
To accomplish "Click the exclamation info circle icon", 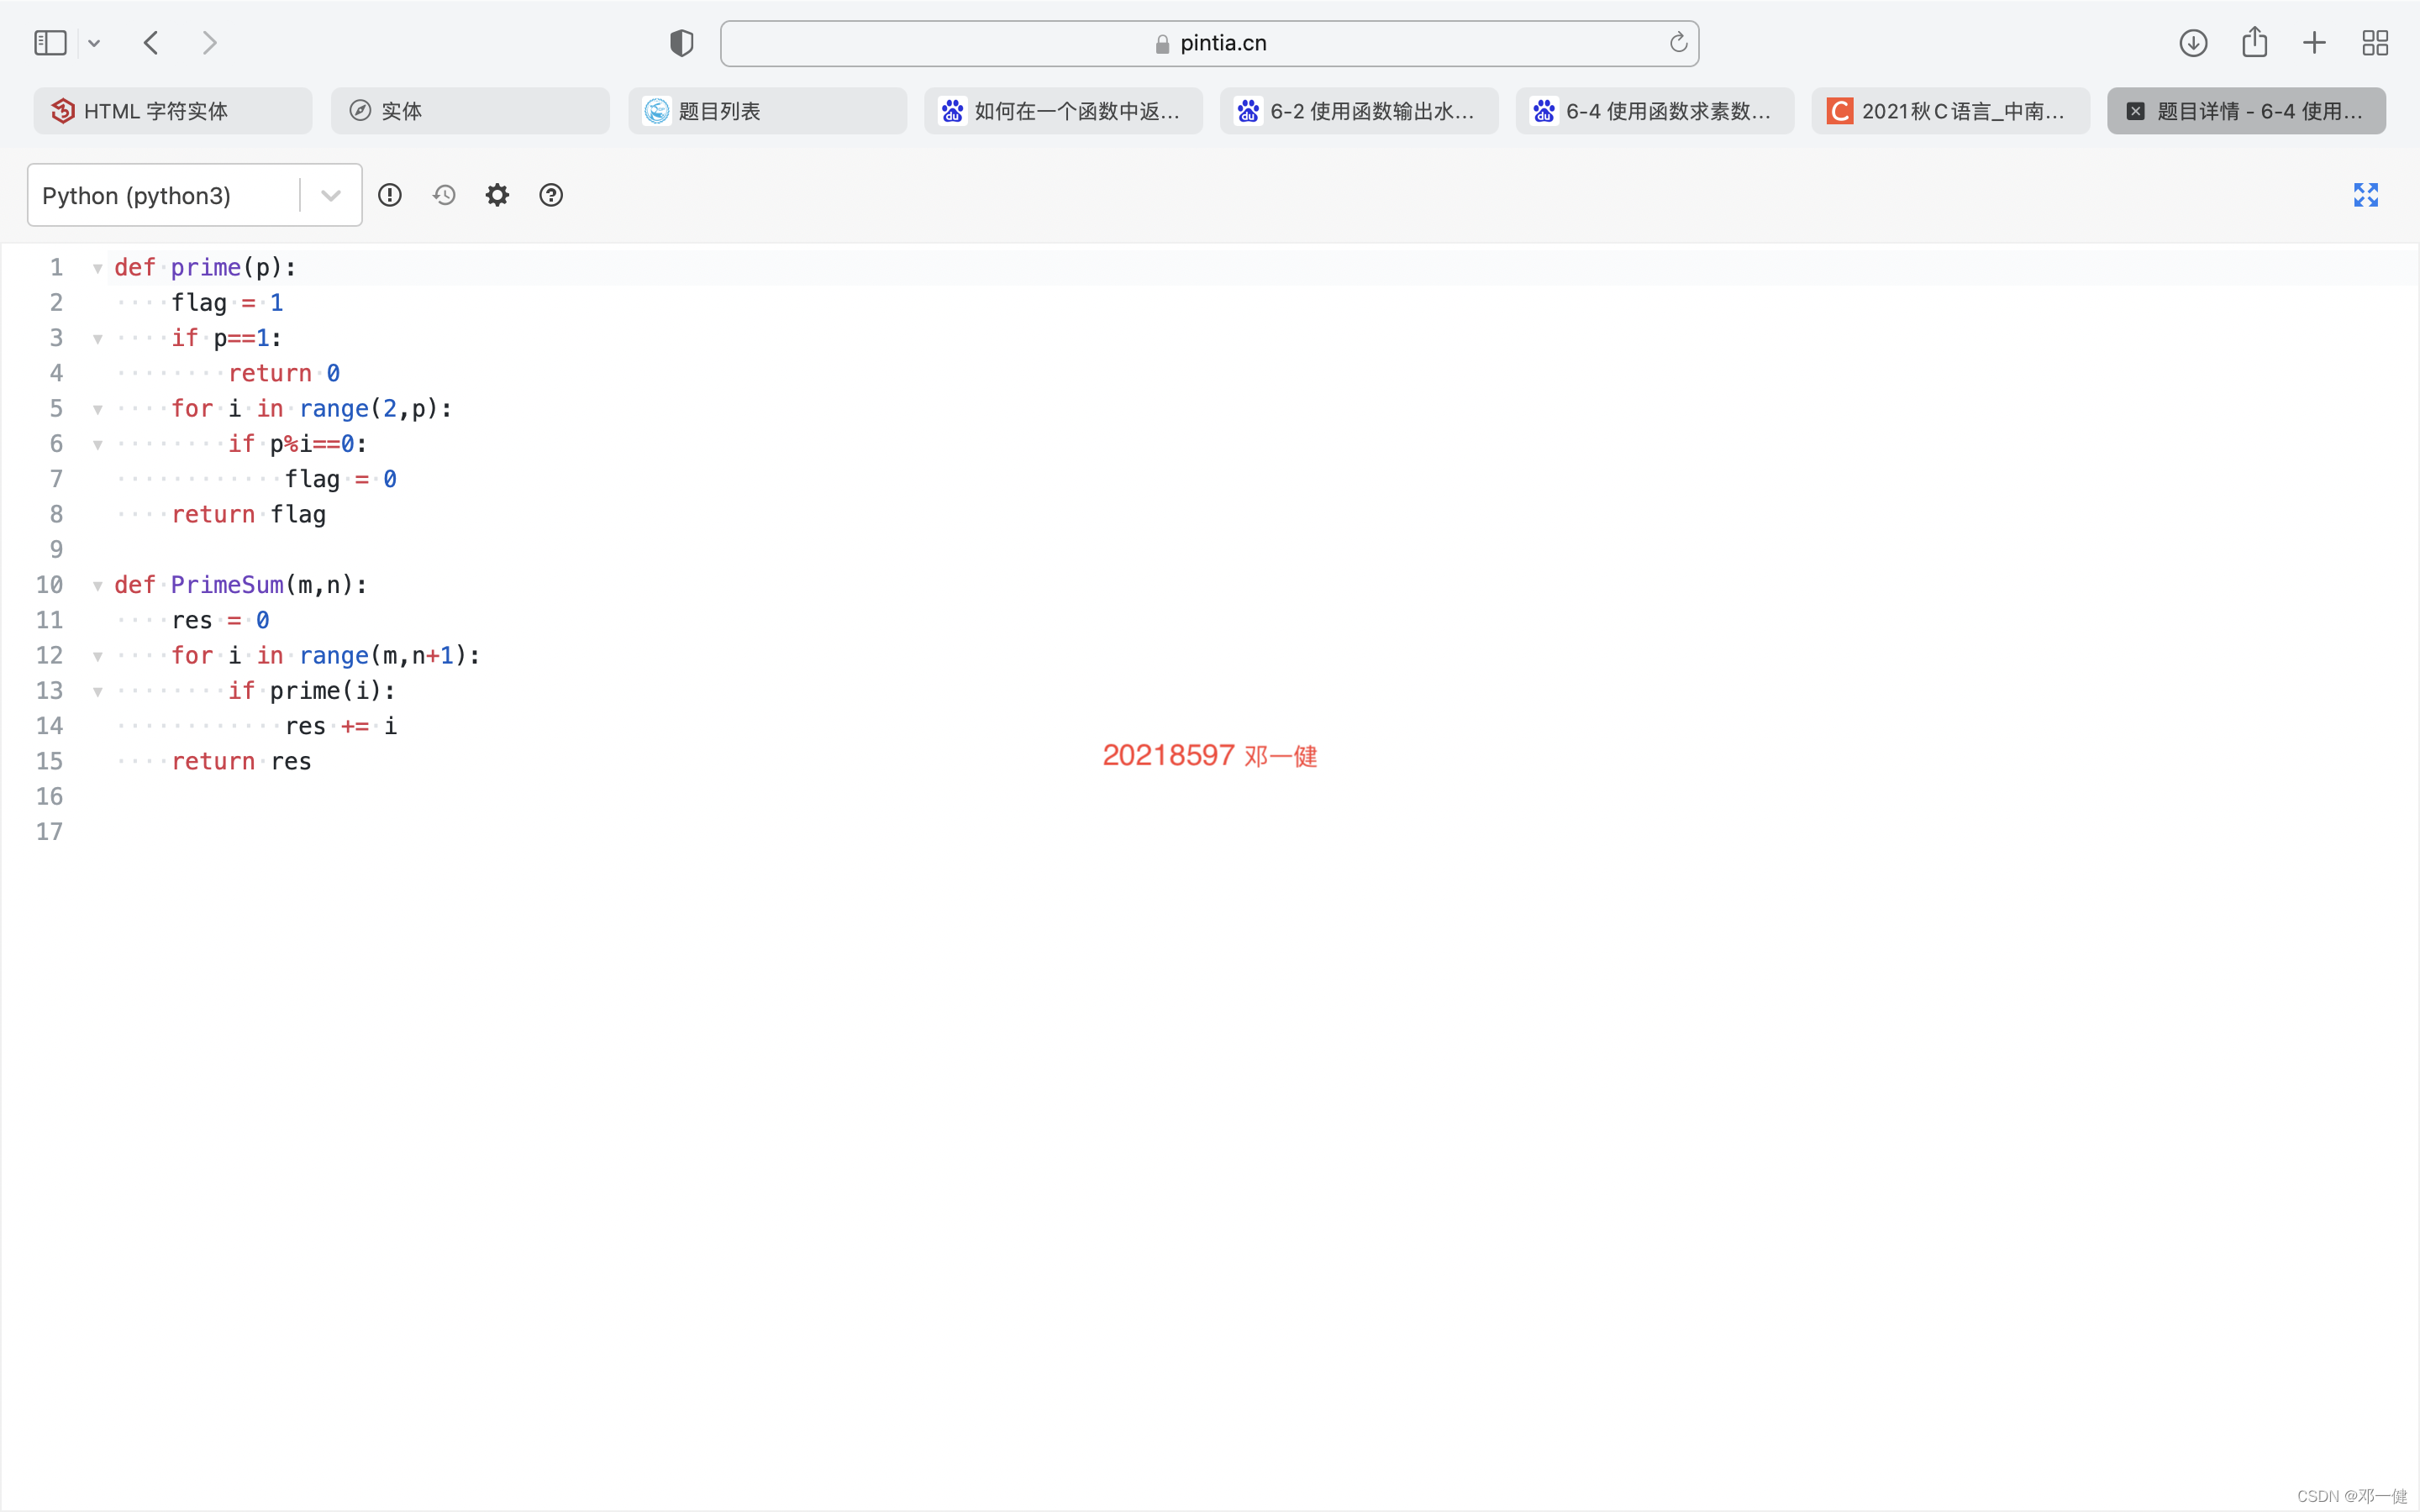I will pos(390,195).
